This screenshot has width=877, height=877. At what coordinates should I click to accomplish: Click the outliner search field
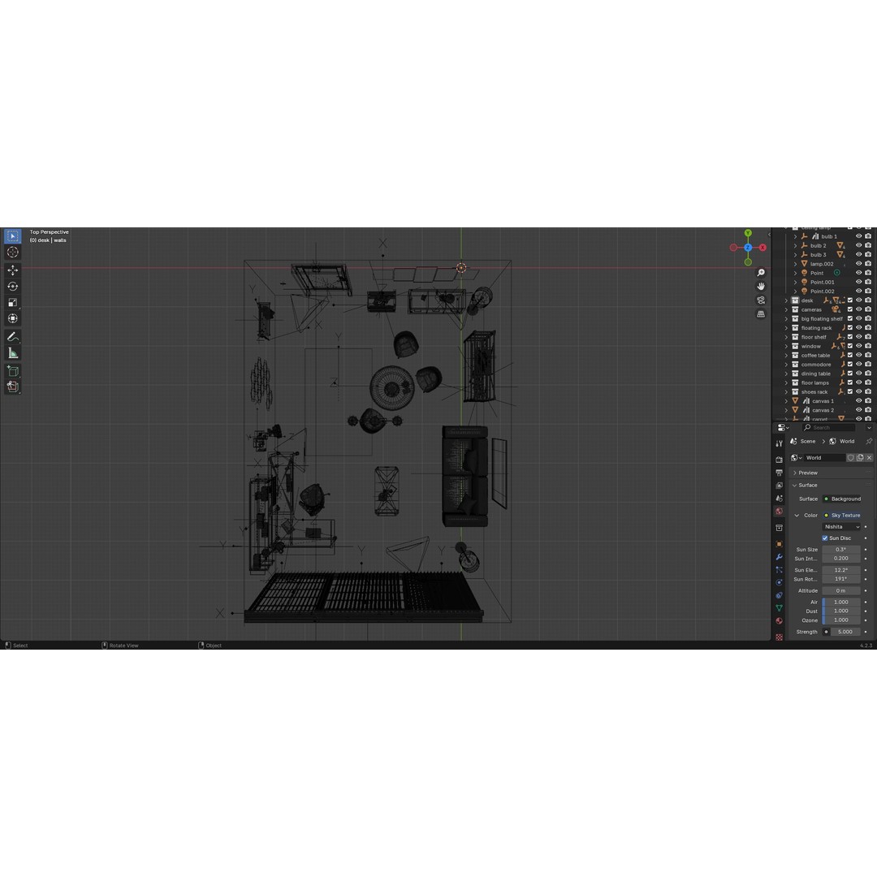[x=828, y=427]
